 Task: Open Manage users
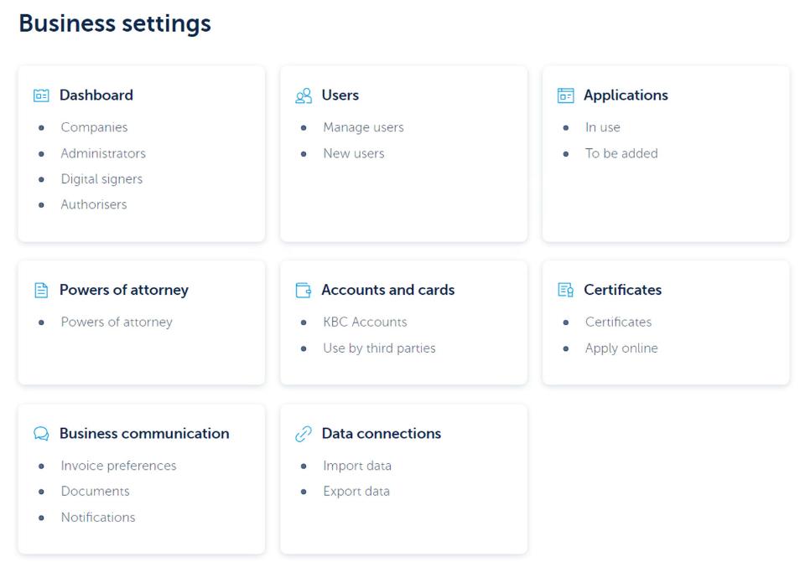363,127
